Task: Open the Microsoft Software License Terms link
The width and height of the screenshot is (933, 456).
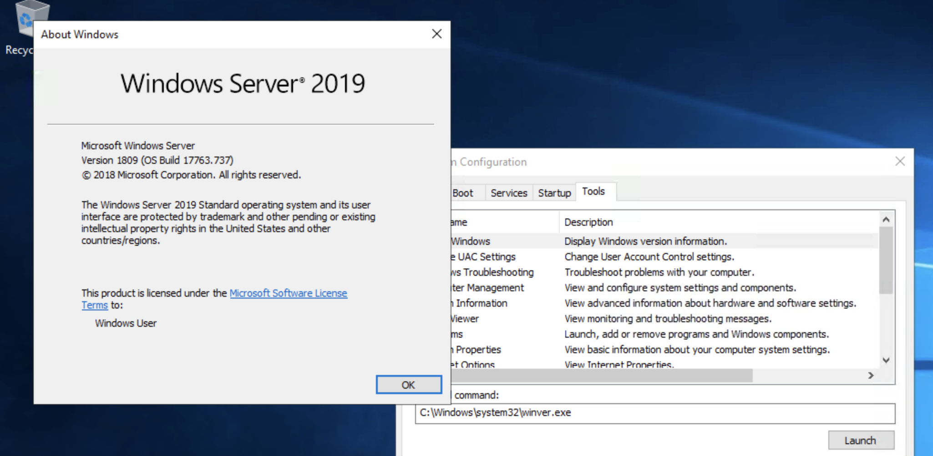Action: (288, 294)
